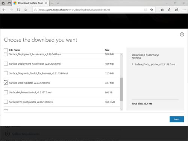Check SurfaceBrightnessControl_v1.2.137.0.msi
The height and width of the screenshot is (141, 188).
[x=6, y=92]
